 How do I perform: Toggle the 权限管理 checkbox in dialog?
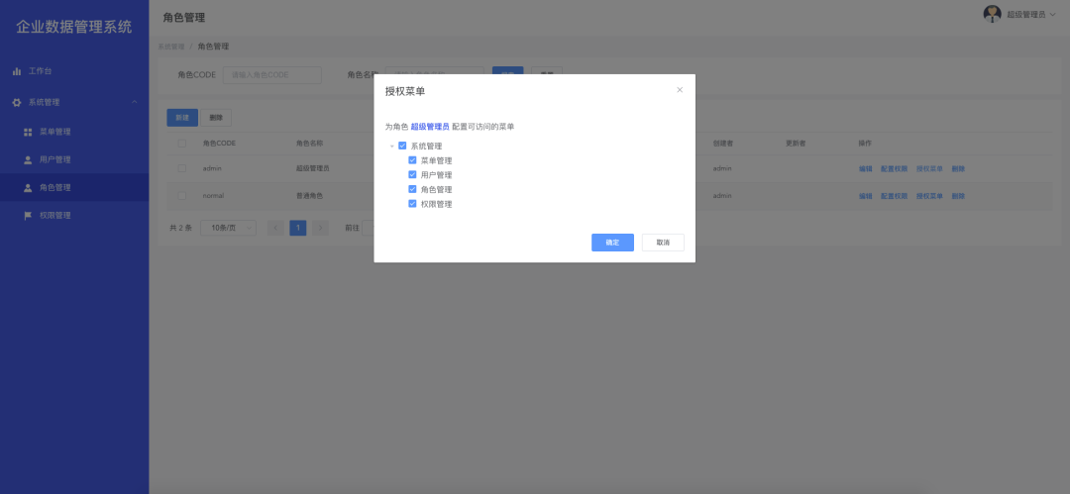pyautogui.click(x=412, y=204)
